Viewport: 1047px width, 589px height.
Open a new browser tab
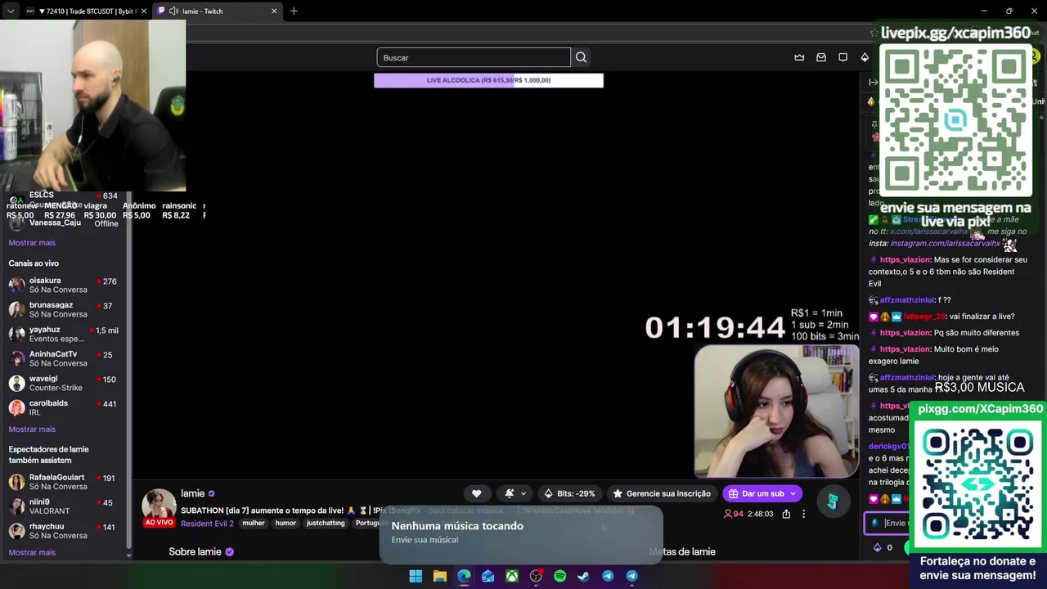point(294,11)
